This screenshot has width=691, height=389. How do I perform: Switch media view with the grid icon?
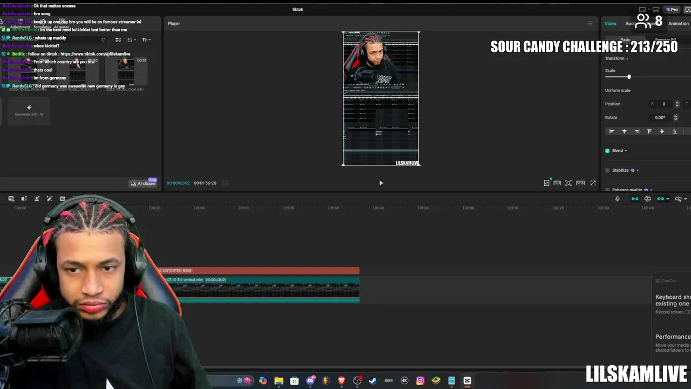click(118, 39)
